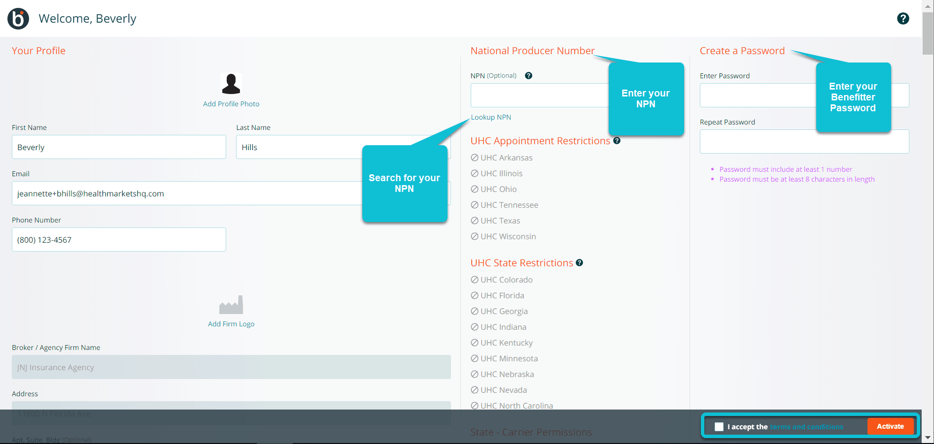Click the National Producer Number heading

coord(532,51)
